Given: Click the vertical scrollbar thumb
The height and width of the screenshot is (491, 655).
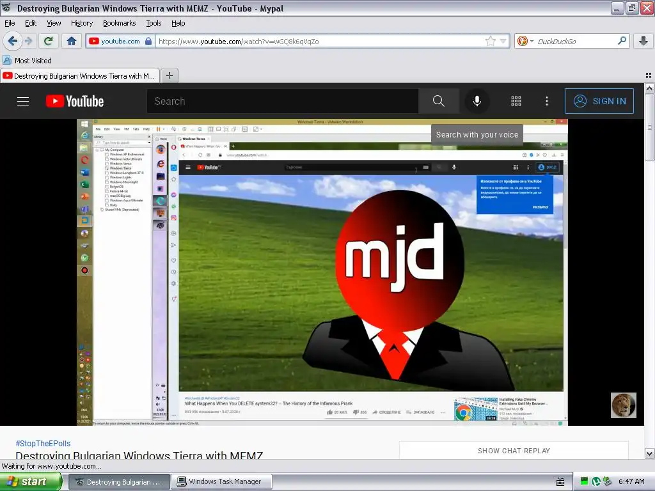Looking at the screenshot, I should coord(650,127).
